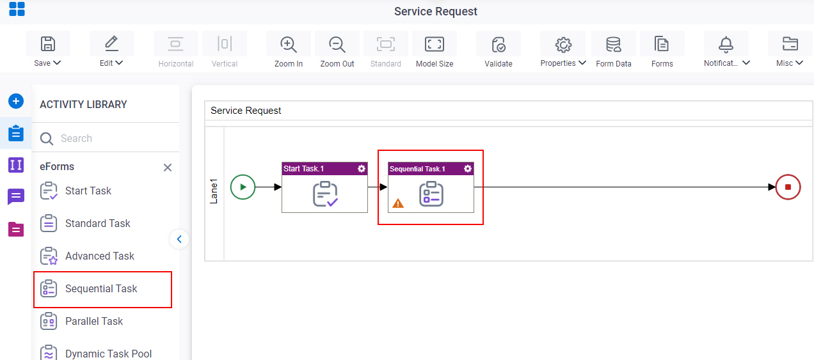Open Start Task.1 gear settings
Image resolution: width=814 pixels, height=360 pixels.
[362, 169]
